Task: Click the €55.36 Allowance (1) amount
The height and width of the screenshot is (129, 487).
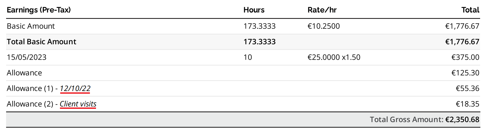Action: tap(467, 88)
